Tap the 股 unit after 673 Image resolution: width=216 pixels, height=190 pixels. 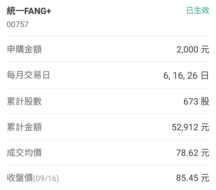[x=205, y=102]
